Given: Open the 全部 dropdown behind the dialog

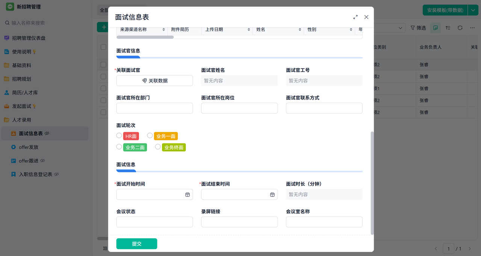Looking at the screenshot, I should [103, 10].
